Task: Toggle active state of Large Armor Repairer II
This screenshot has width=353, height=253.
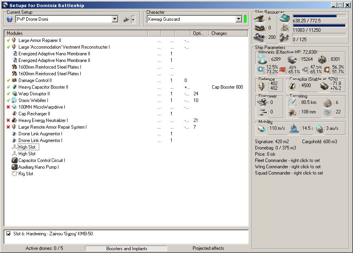Action: (x=8, y=40)
